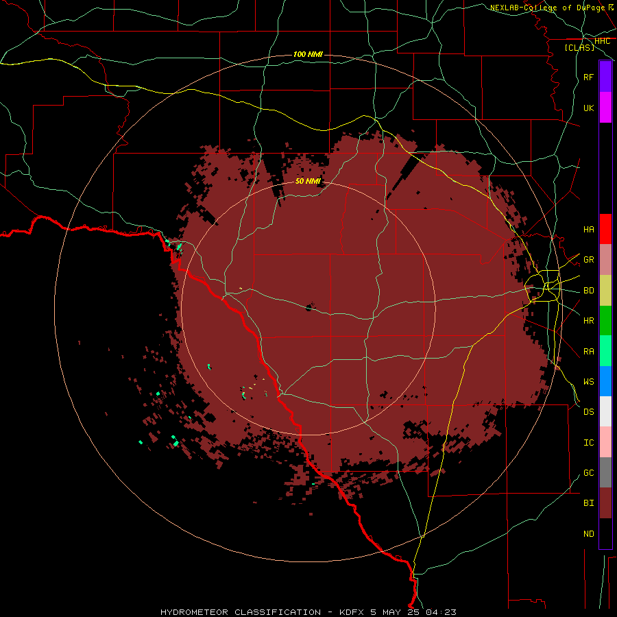Click the RA legend label
Screen dimensions: 617x617
click(x=589, y=352)
